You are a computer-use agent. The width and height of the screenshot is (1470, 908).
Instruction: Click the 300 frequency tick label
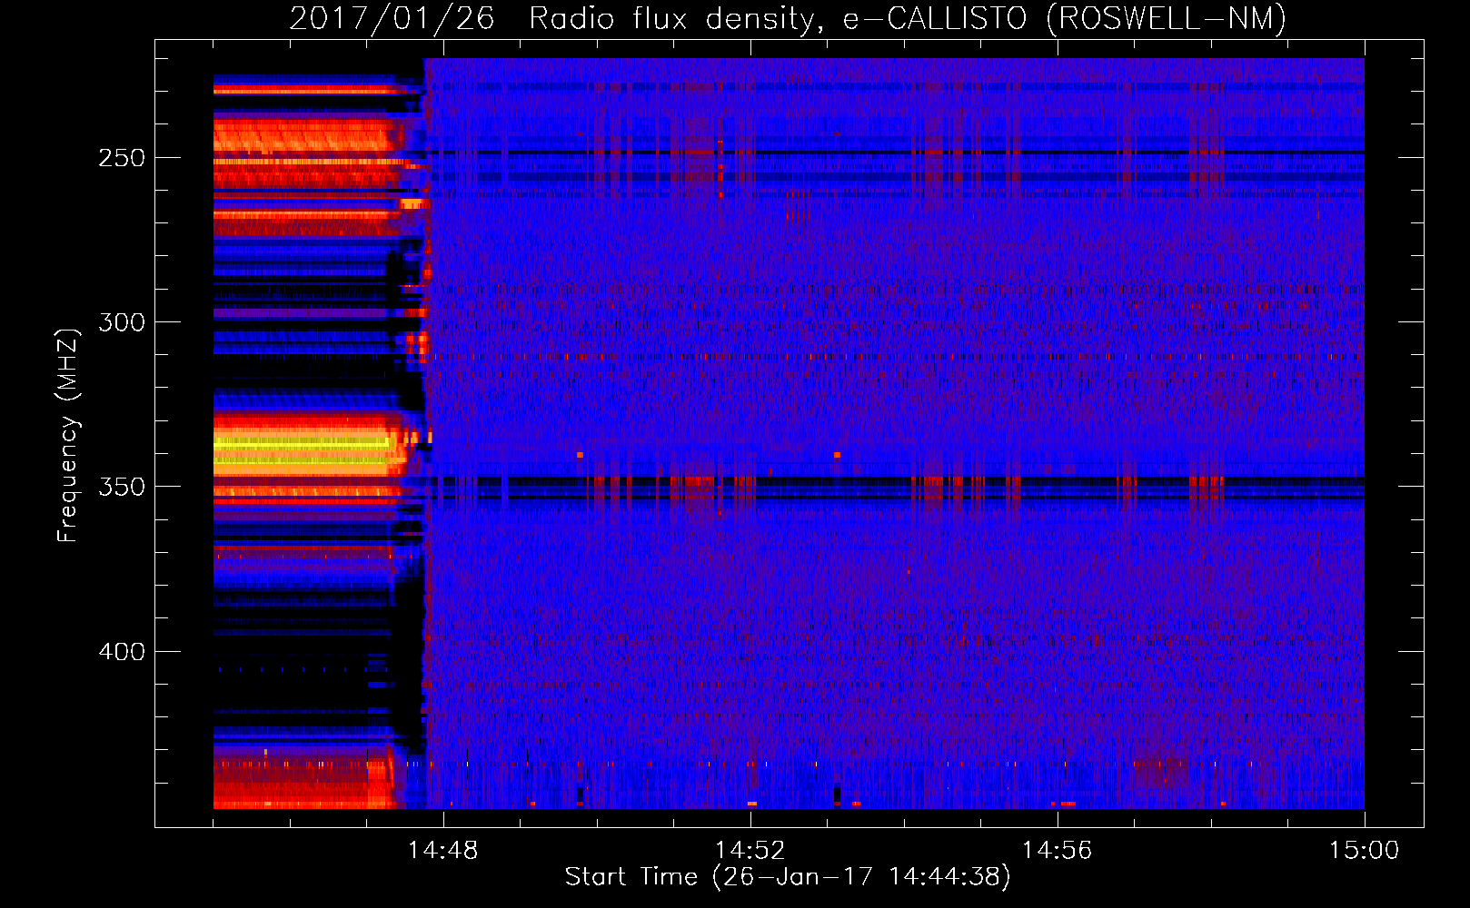coord(122,322)
